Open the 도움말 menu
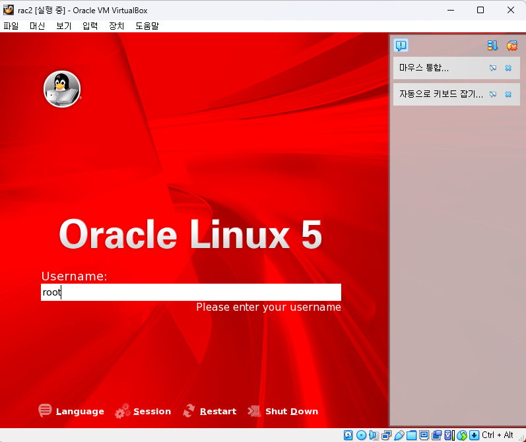 pos(147,26)
